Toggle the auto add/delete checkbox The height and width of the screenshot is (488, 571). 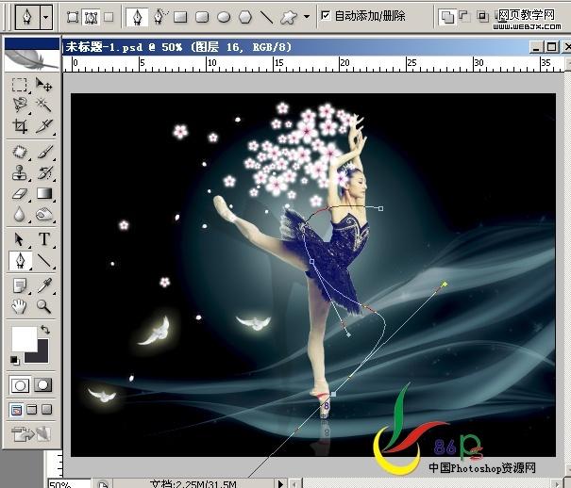click(x=326, y=16)
